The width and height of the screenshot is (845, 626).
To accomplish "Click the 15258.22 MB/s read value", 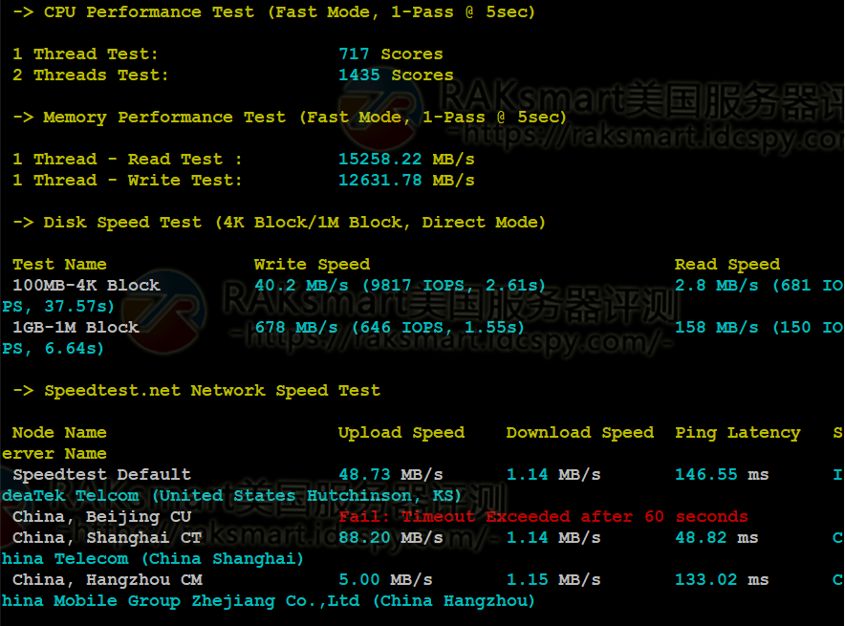I will (406, 159).
